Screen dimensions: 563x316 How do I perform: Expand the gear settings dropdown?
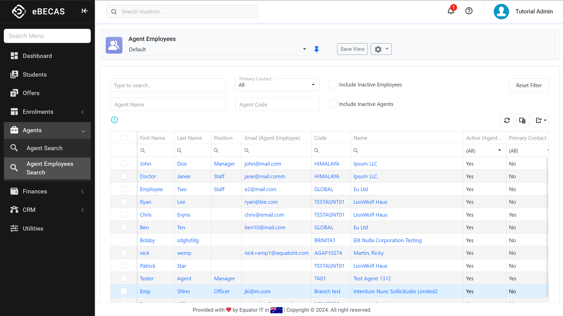point(381,49)
